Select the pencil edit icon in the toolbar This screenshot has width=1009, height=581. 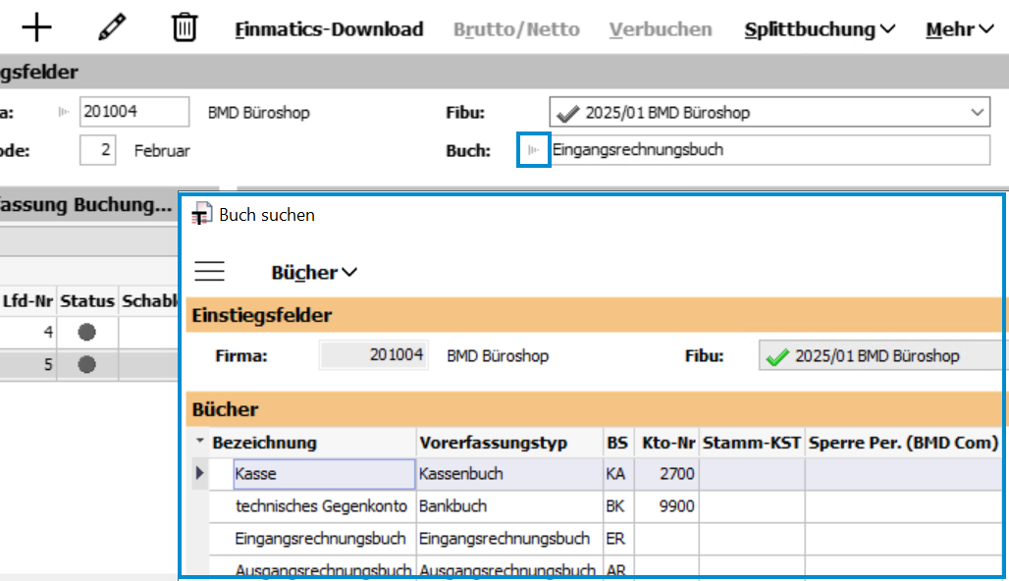tap(111, 26)
